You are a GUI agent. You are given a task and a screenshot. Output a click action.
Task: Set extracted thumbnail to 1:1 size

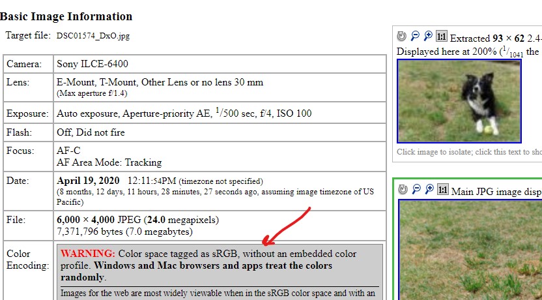point(442,36)
